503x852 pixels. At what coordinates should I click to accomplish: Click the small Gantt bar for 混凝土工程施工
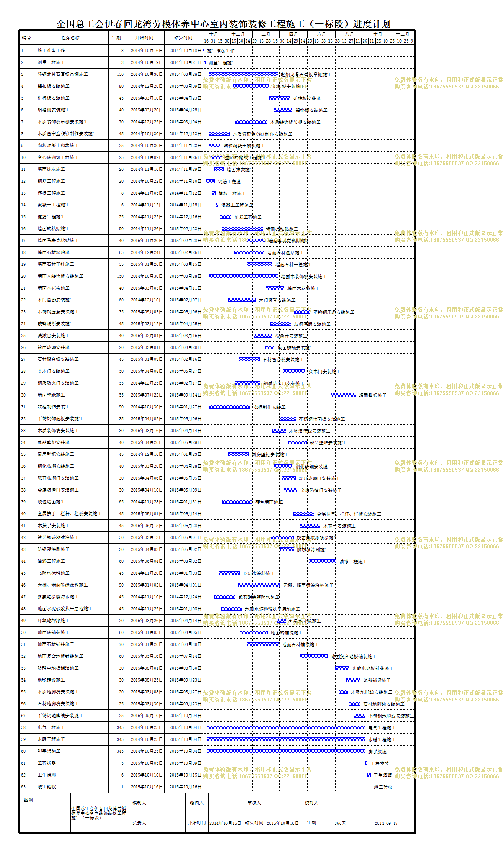click(x=217, y=205)
